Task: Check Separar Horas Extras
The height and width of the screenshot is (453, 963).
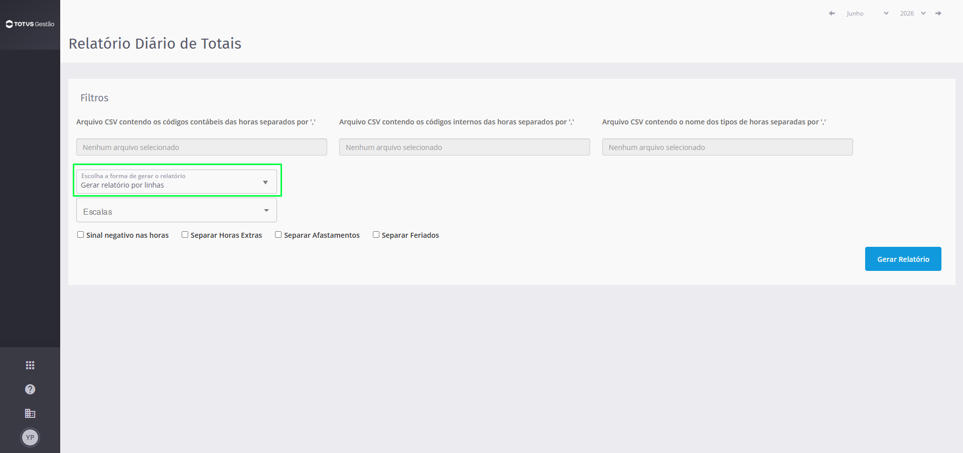Action: pos(185,235)
